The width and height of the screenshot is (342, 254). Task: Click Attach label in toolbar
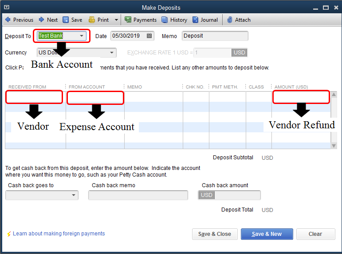pyautogui.click(x=243, y=20)
